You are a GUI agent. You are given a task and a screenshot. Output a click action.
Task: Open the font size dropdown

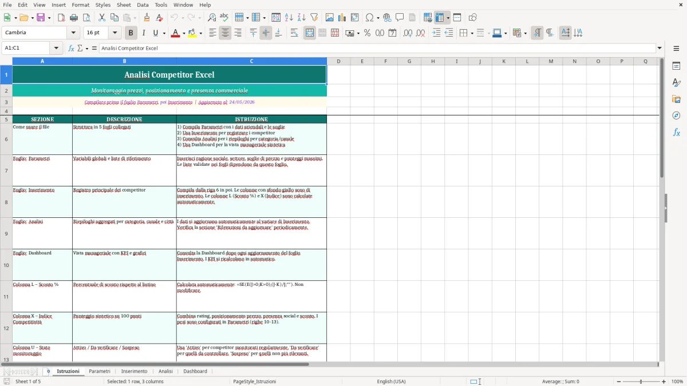point(114,33)
